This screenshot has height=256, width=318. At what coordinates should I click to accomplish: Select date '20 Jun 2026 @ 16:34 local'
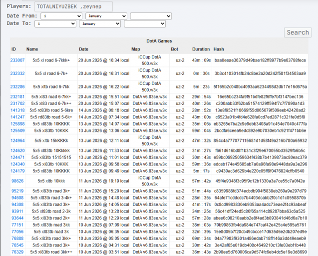tap(104, 60)
